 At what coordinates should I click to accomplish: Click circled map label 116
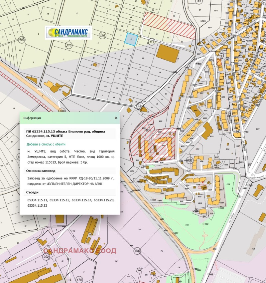[102, 35]
